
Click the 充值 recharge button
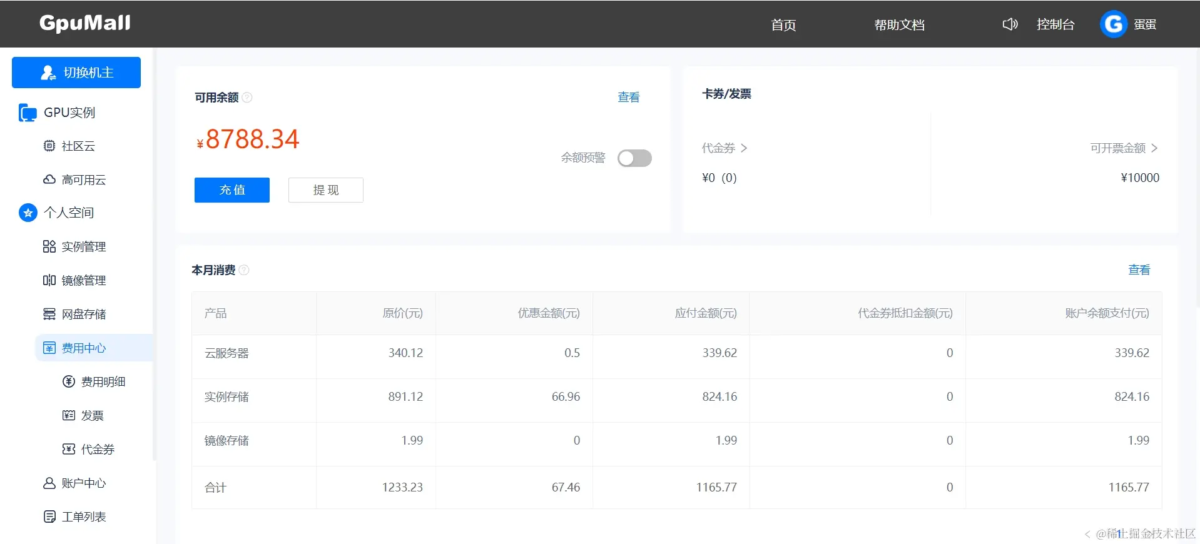tap(232, 190)
